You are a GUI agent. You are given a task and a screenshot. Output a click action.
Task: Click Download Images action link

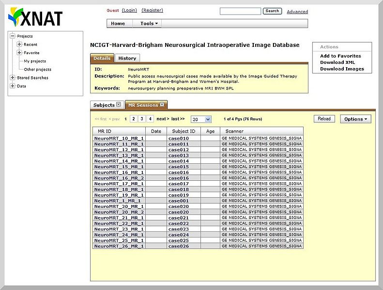click(x=342, y=69)
